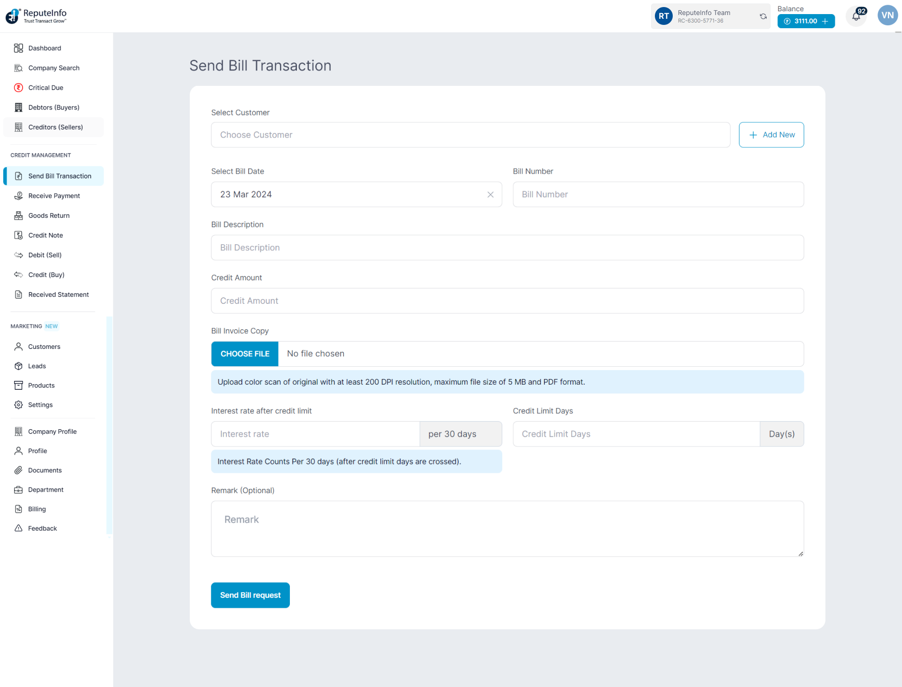Click the notification bell icon

(x=856, y=17)
